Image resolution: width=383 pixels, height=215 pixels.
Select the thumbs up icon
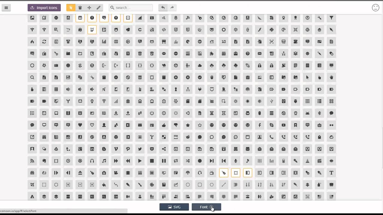[164, 125]
